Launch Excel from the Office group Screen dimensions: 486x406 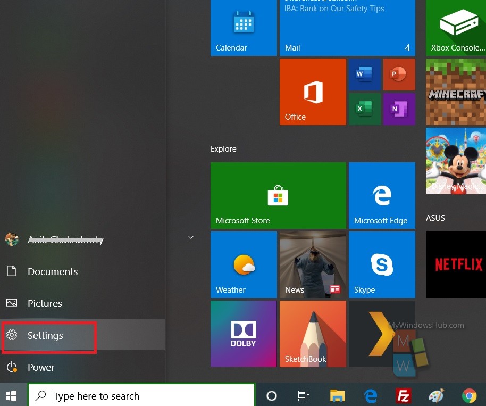coord(365,109)
